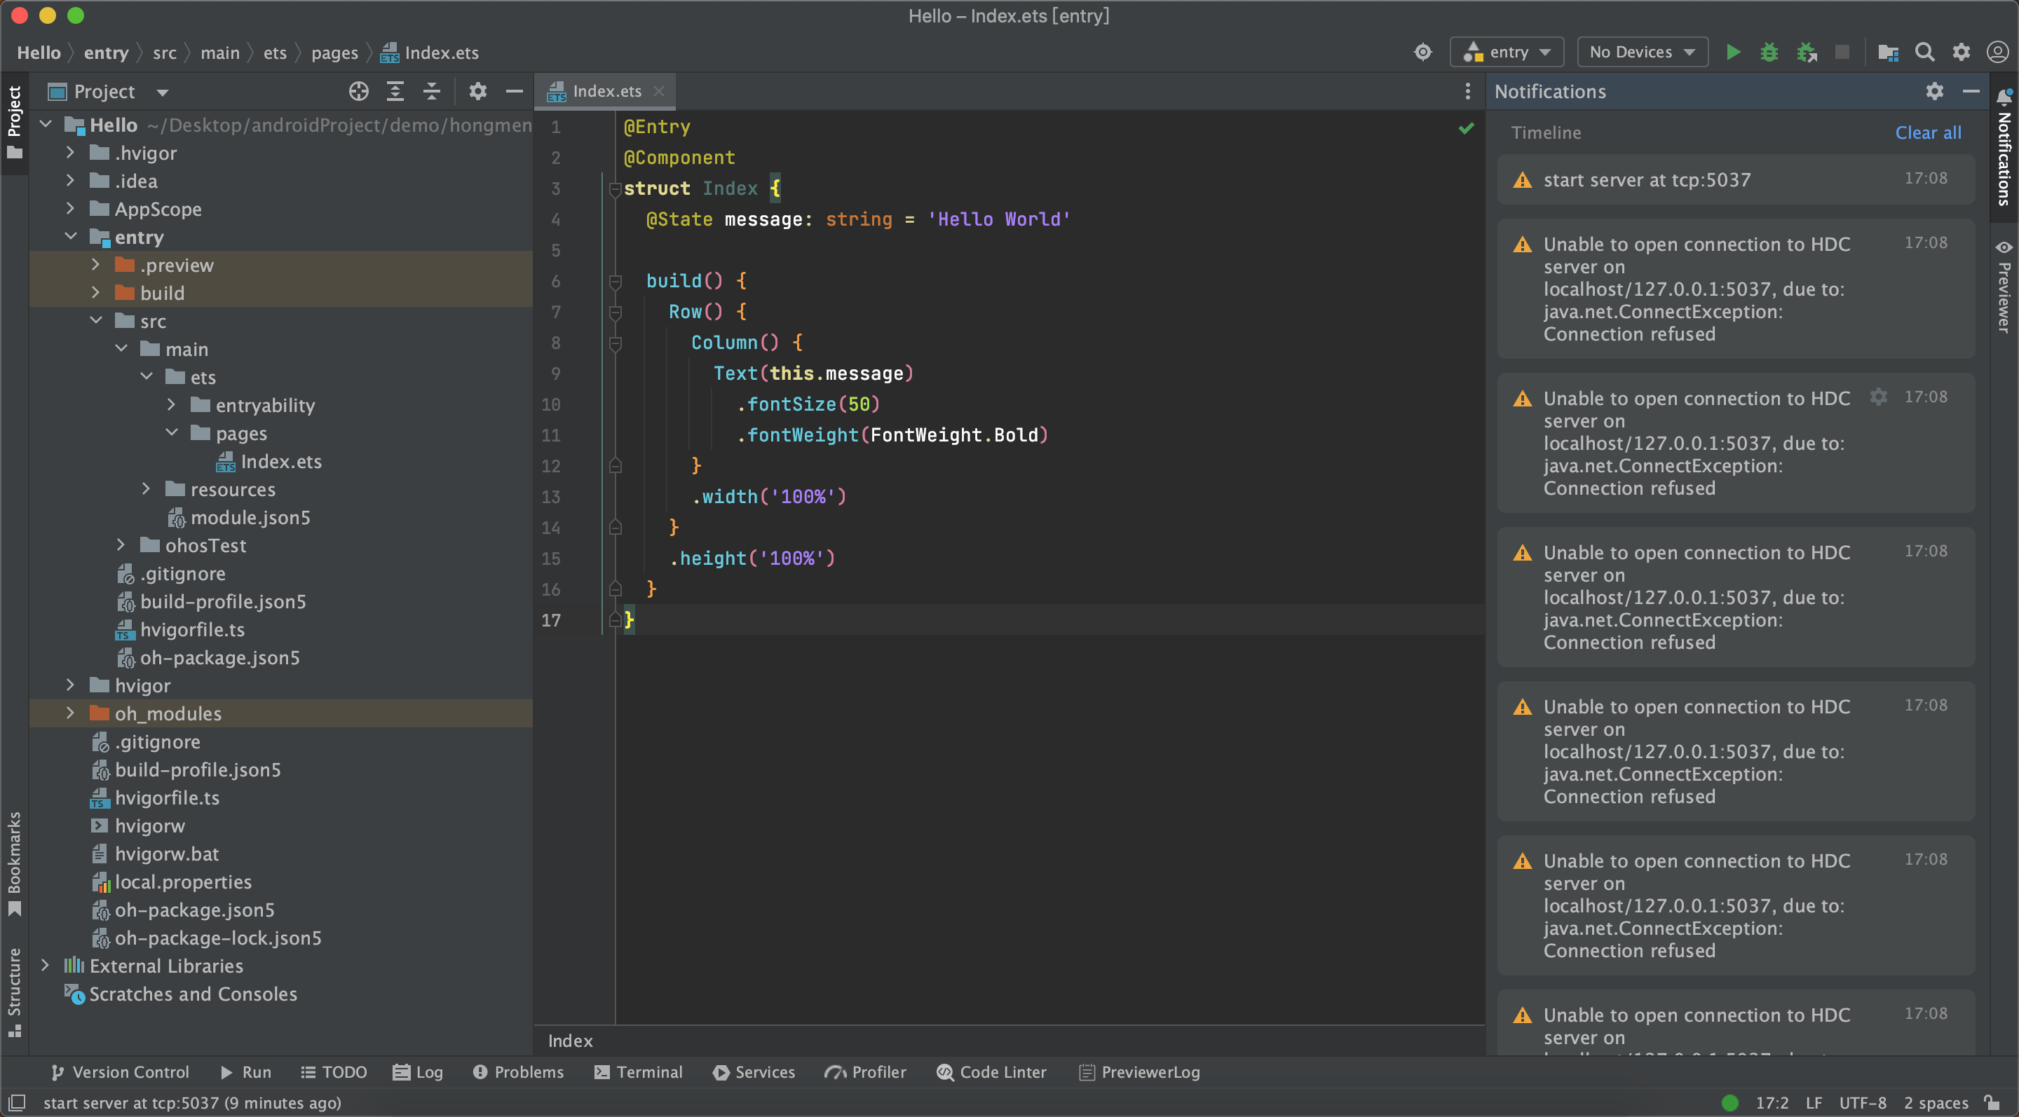Open the Services tool tab
This screenshot has width=2019, height=1117.
point(754,1071)
